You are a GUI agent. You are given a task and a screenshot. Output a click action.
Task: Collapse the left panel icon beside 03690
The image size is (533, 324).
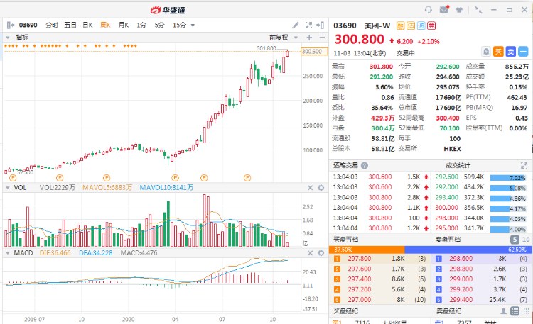[x=11, y=25]
